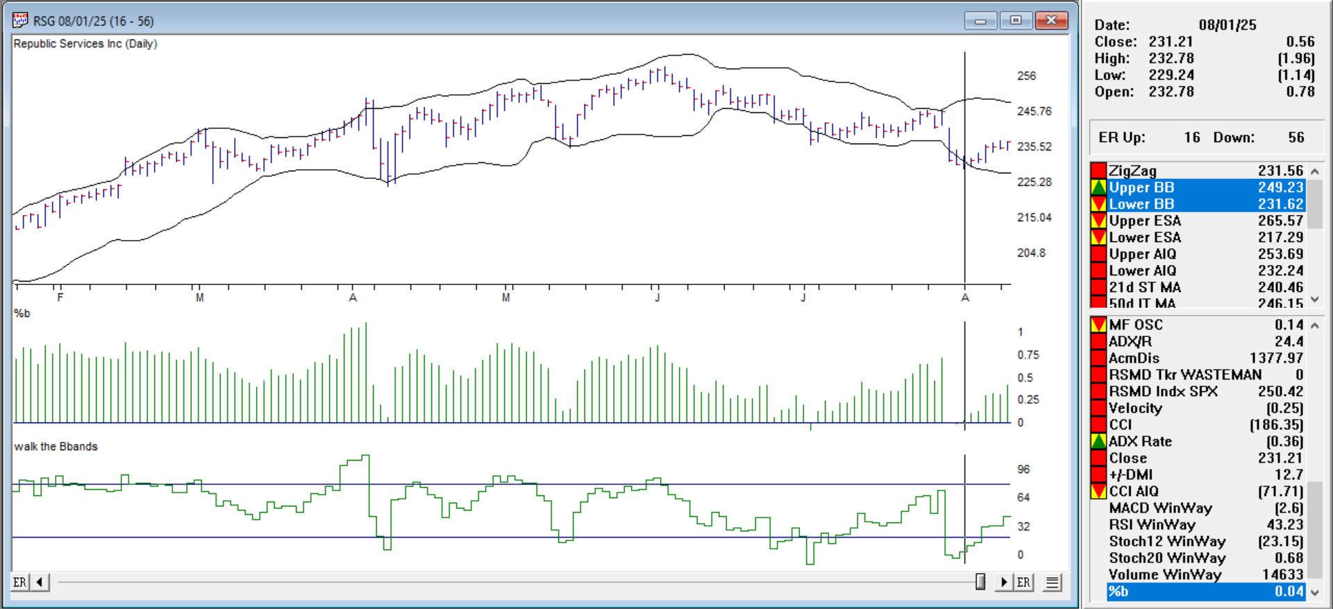Step chart date backward with left arrow
This screenshot has width=1333, height=609.
[x=40, y=582]
